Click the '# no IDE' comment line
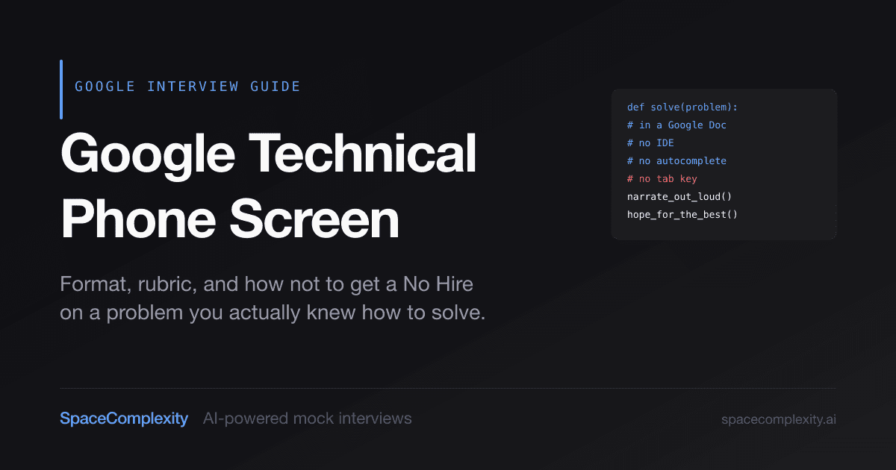Screen dimensions: 896x470 click(x=650, y=143)
